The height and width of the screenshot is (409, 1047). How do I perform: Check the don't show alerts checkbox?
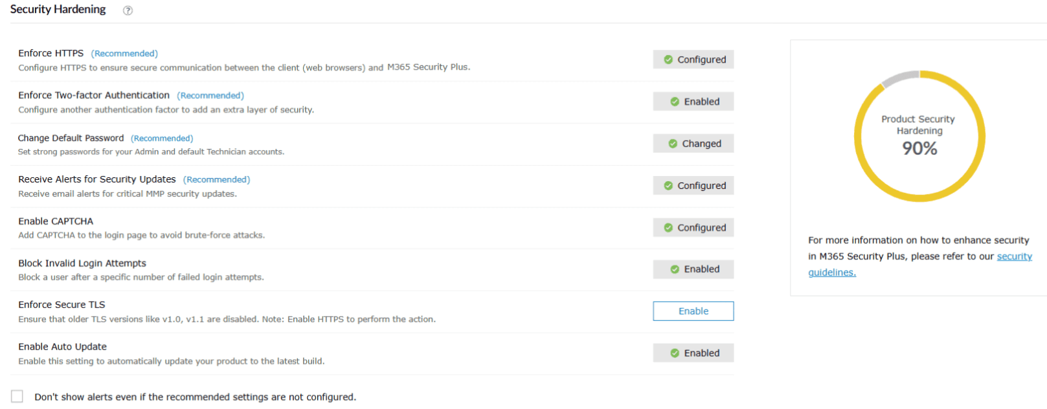click(17, 396)
